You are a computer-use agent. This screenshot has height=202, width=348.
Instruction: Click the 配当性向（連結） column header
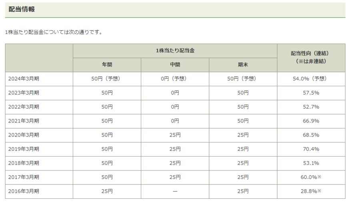coord(311,57)
